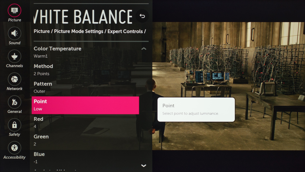Adjust the Green value setting
The image size is (305, 172).
[85, 140]
